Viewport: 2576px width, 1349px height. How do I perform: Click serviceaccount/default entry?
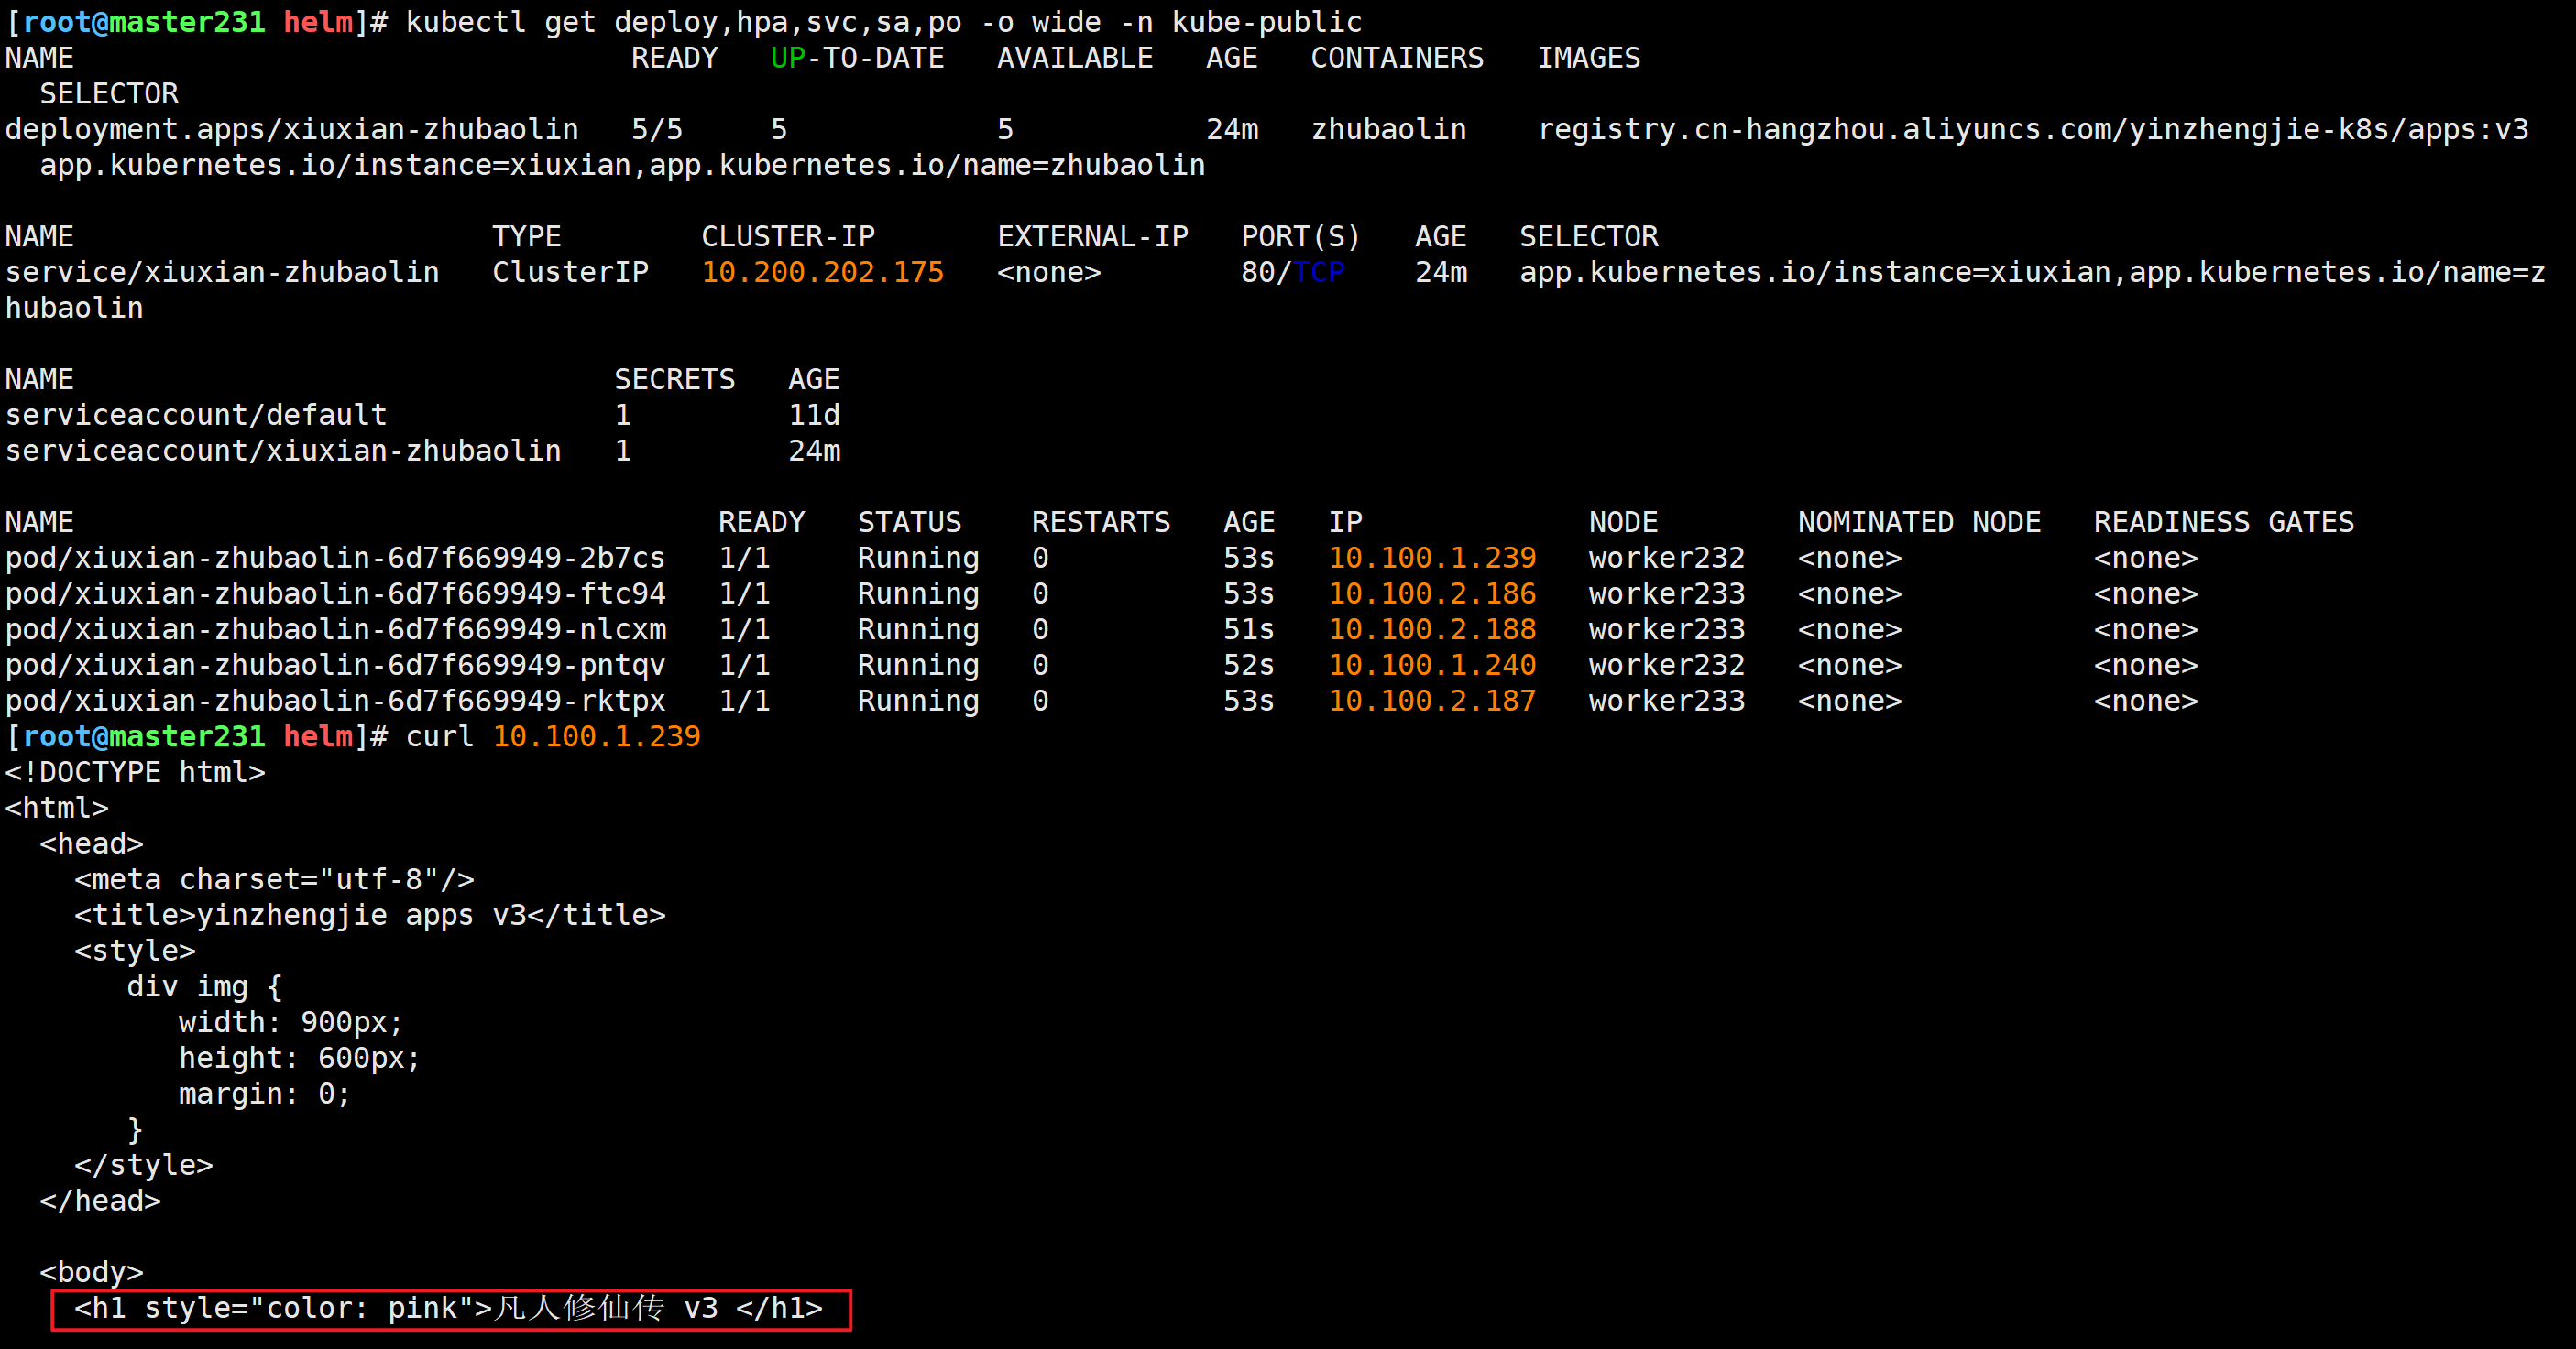point(196,415)
